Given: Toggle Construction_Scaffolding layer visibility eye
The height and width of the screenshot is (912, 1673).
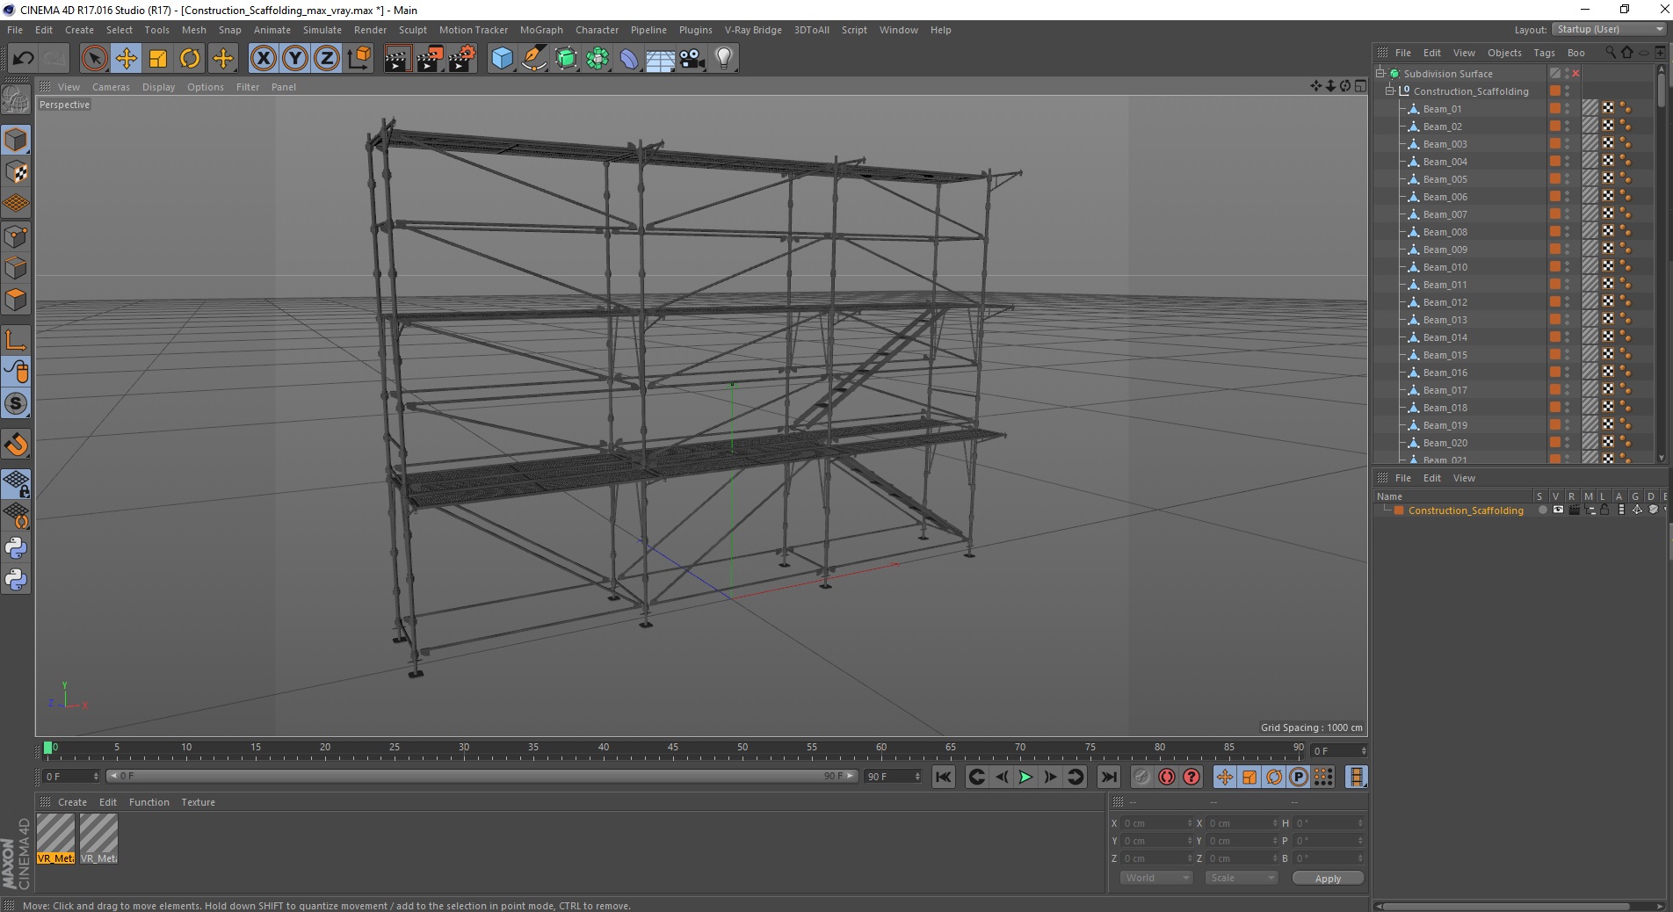Looking at the screenshot, I should pyautogui.click(x=1558, y=510).
